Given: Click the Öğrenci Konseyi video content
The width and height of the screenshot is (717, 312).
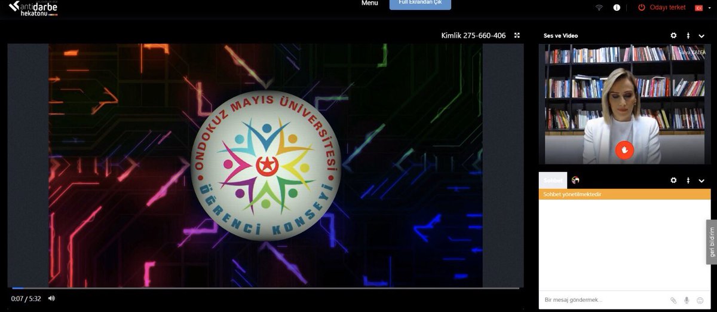Looking at the screenshot, I should (x=265, y=166).
